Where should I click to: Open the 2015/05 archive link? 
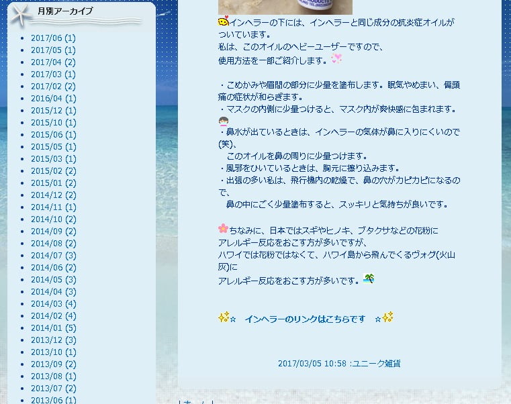pos(54,146)
